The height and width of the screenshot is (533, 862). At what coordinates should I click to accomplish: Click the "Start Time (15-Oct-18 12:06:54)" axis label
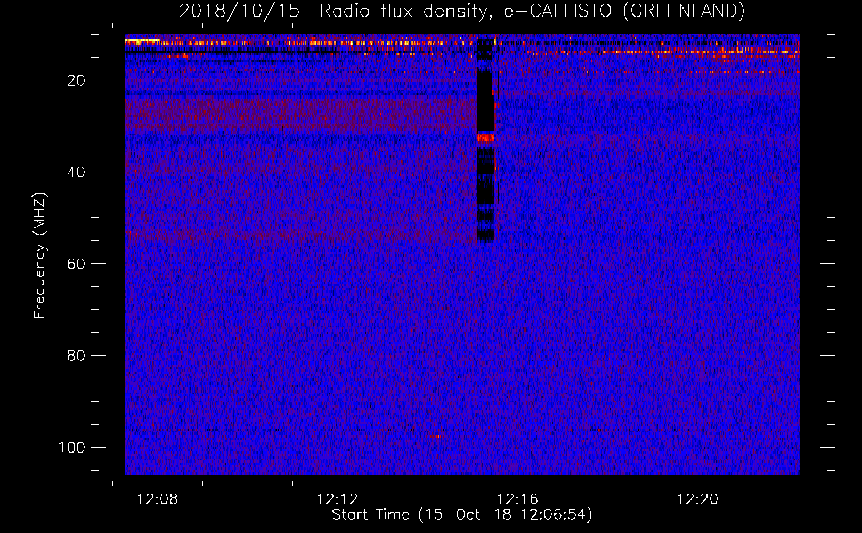[462, 515]
